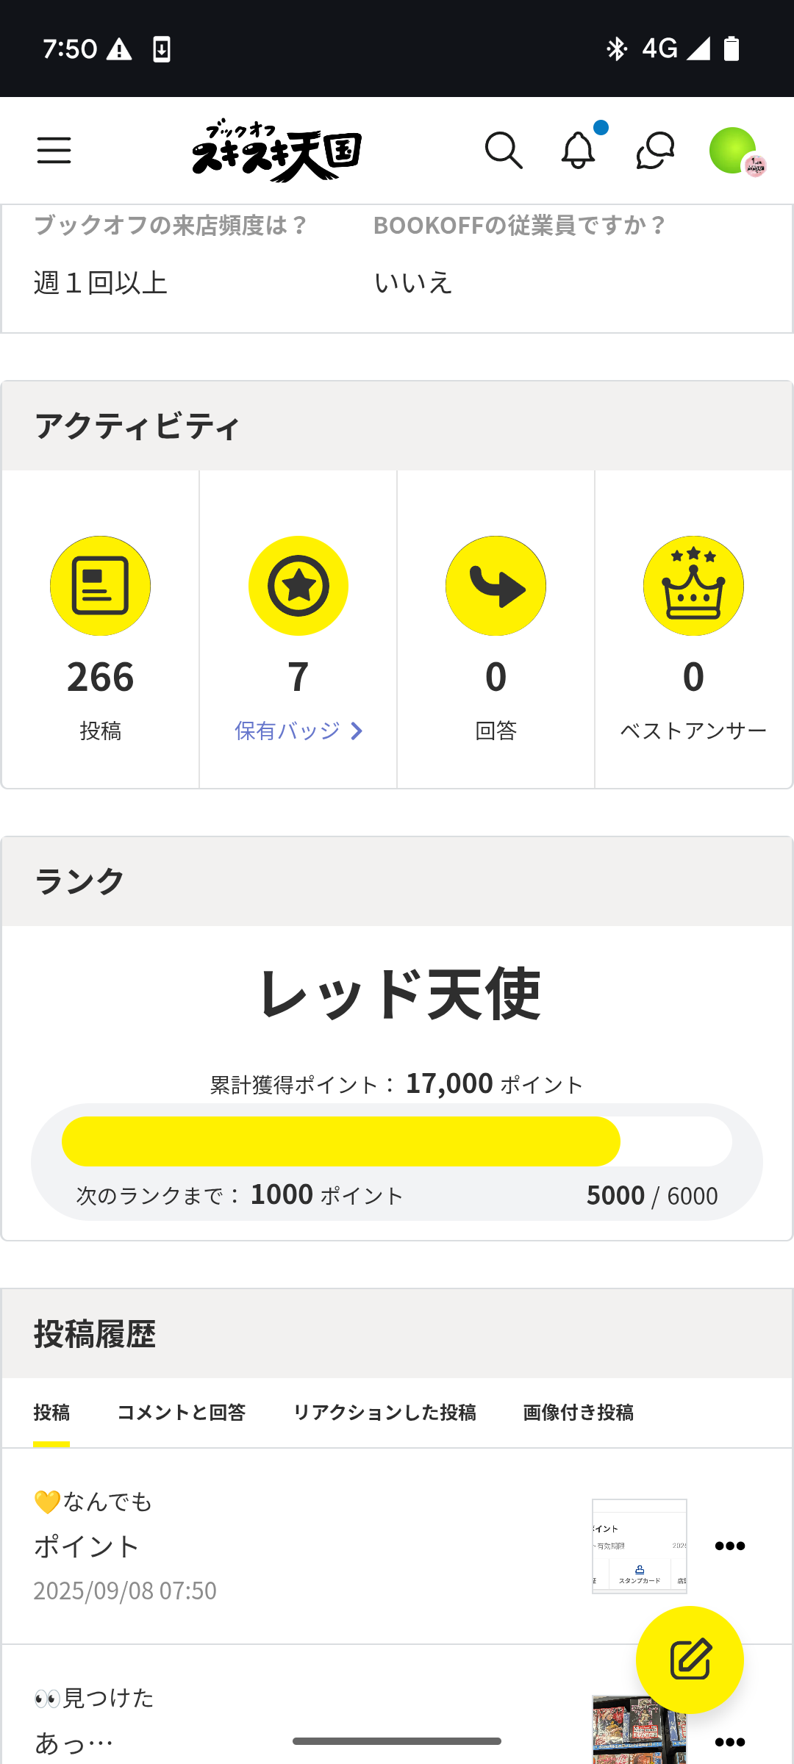Select the 画像付き投稿 tab
This screenshot has width=794, height=1764.
point(578,1412)
